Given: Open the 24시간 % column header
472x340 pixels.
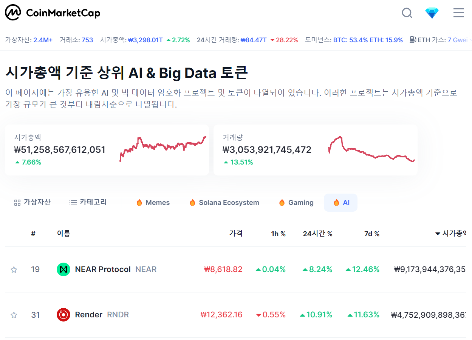Looking at the screenshot, I should point(318,234).
